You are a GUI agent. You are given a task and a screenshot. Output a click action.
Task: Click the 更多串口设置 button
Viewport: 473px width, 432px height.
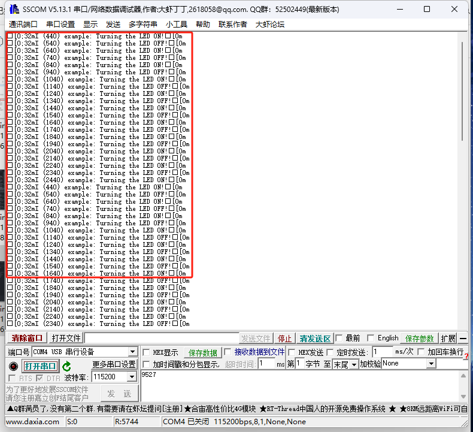[114, 364]
